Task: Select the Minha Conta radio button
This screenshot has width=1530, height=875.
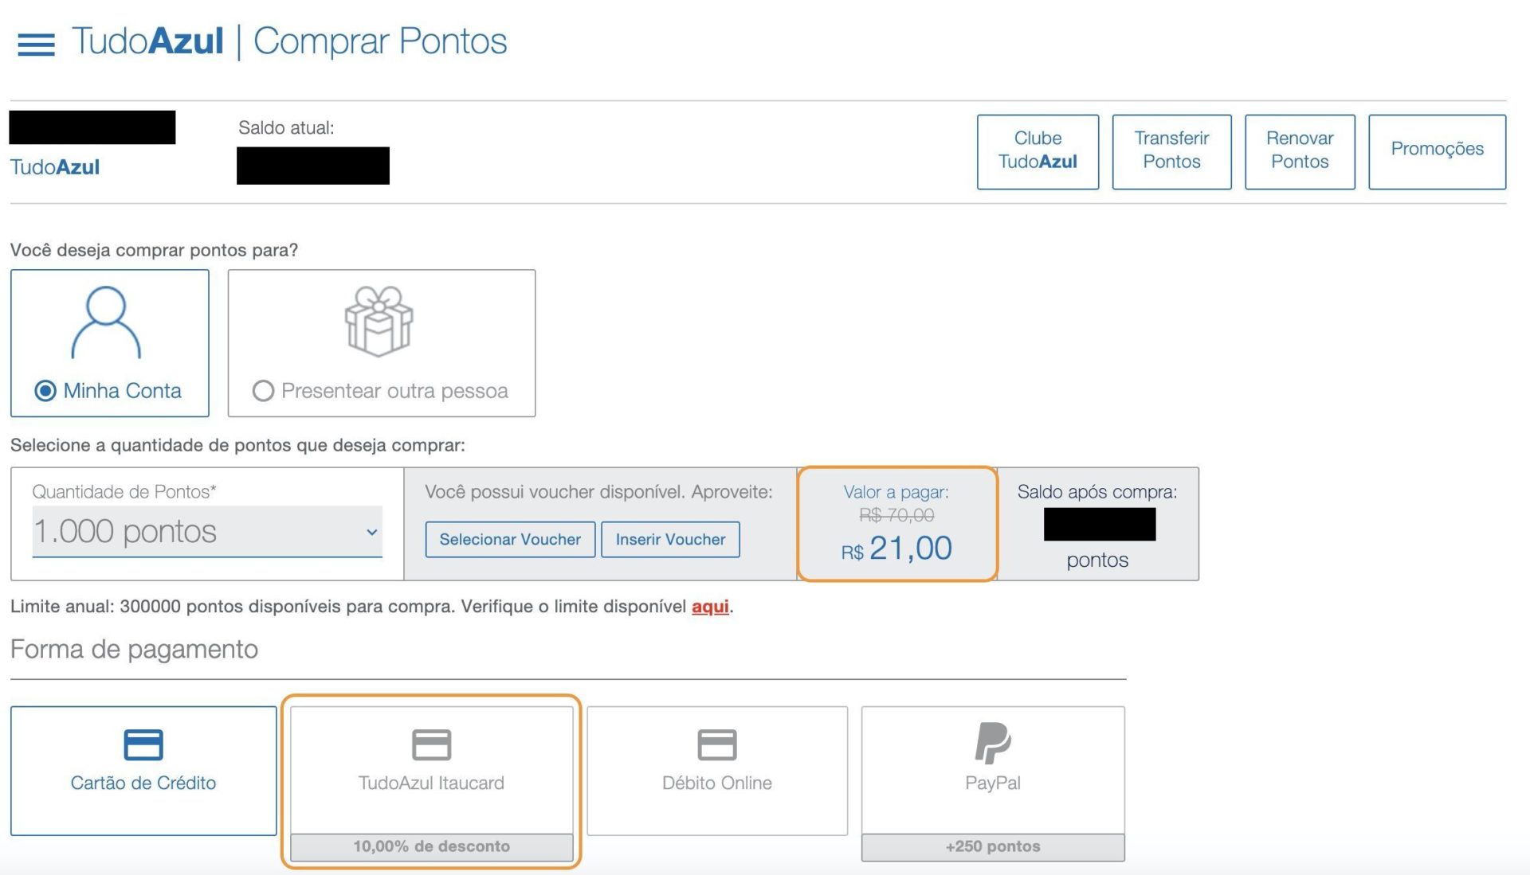Action: coord(45,391)
